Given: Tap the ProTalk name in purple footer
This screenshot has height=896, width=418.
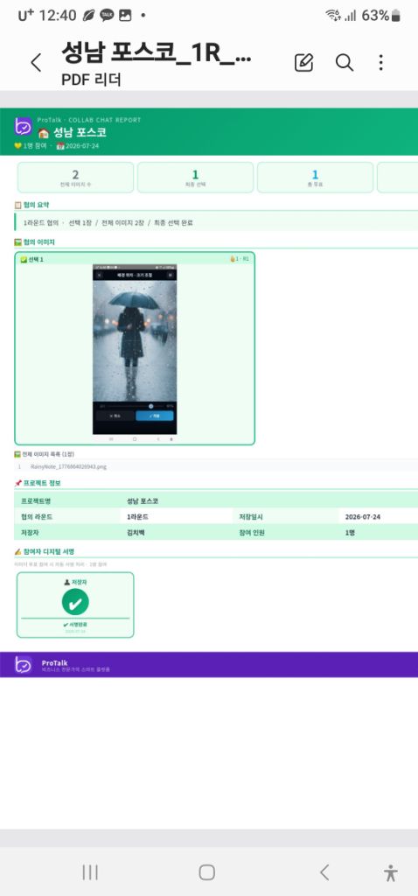Looking at the screenshot, I should tap(55, 662).
